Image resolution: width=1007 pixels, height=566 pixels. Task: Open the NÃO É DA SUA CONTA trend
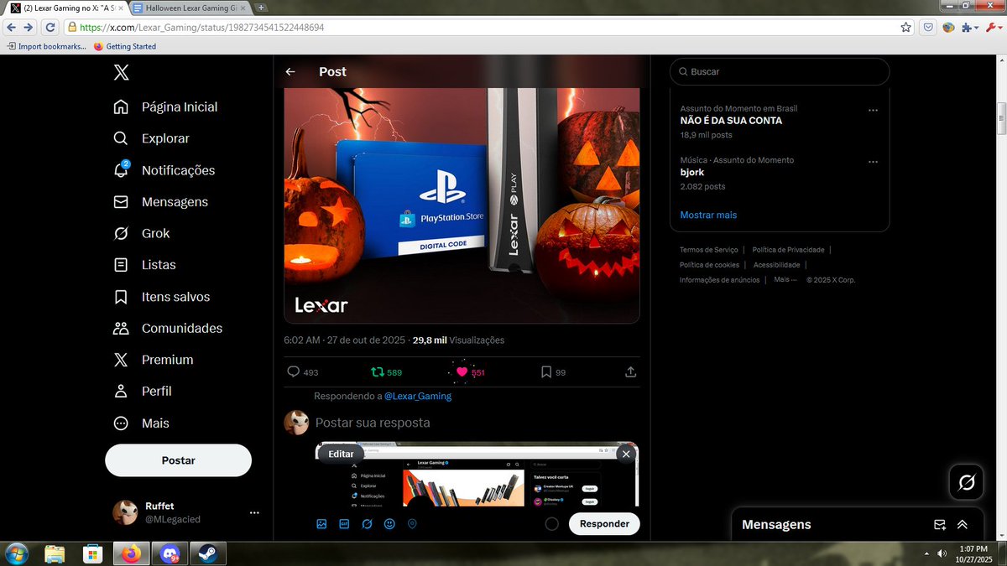731,121
